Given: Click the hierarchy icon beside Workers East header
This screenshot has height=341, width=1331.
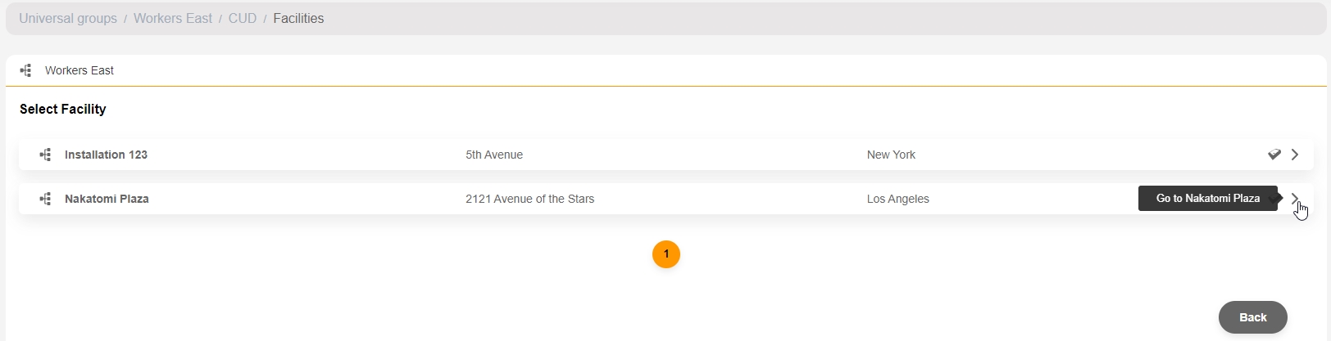Looking at the screenshot, I should point(25,70).
